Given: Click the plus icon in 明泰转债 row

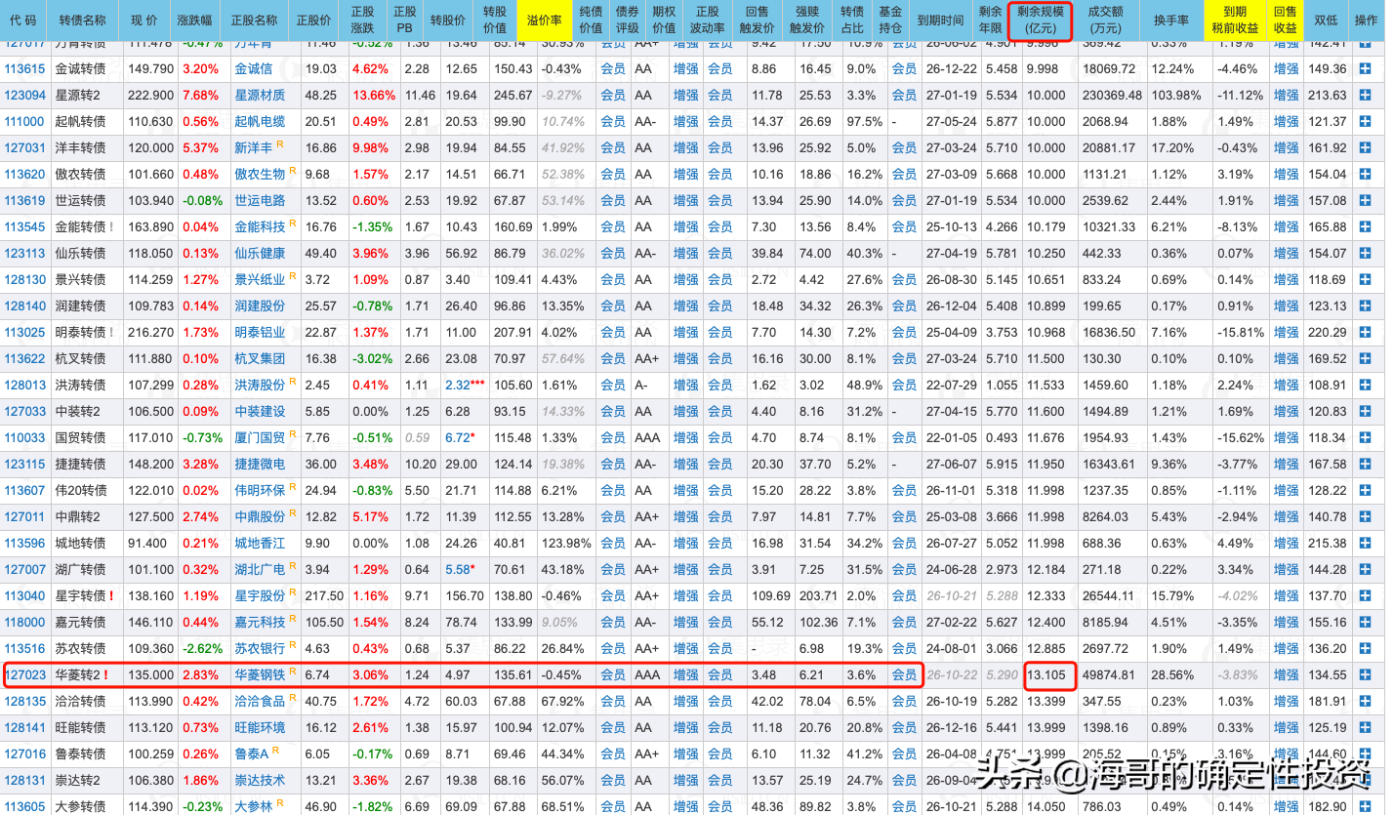Looking at the screenshot, I should (1365, 332).
